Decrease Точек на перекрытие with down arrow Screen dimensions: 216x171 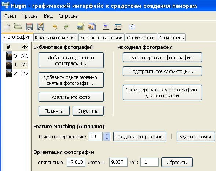(107, 139)
